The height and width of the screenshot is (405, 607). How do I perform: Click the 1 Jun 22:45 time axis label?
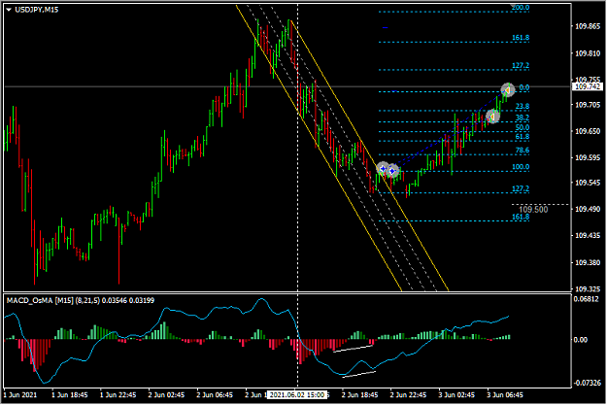point(118,395)
